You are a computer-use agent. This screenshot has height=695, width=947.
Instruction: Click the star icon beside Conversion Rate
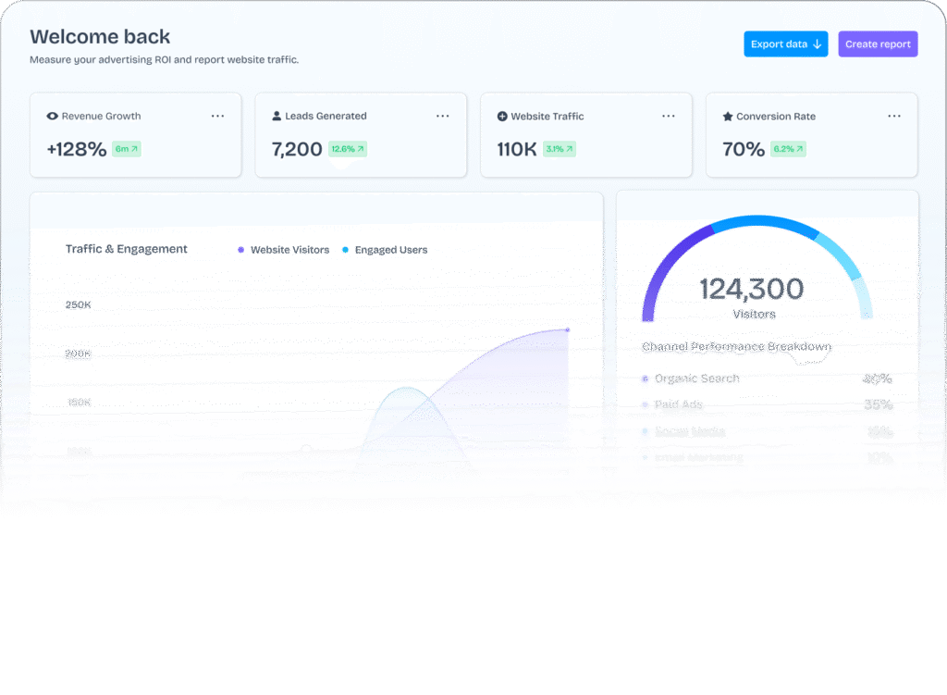pyautogui.click(x=728, y=117)
